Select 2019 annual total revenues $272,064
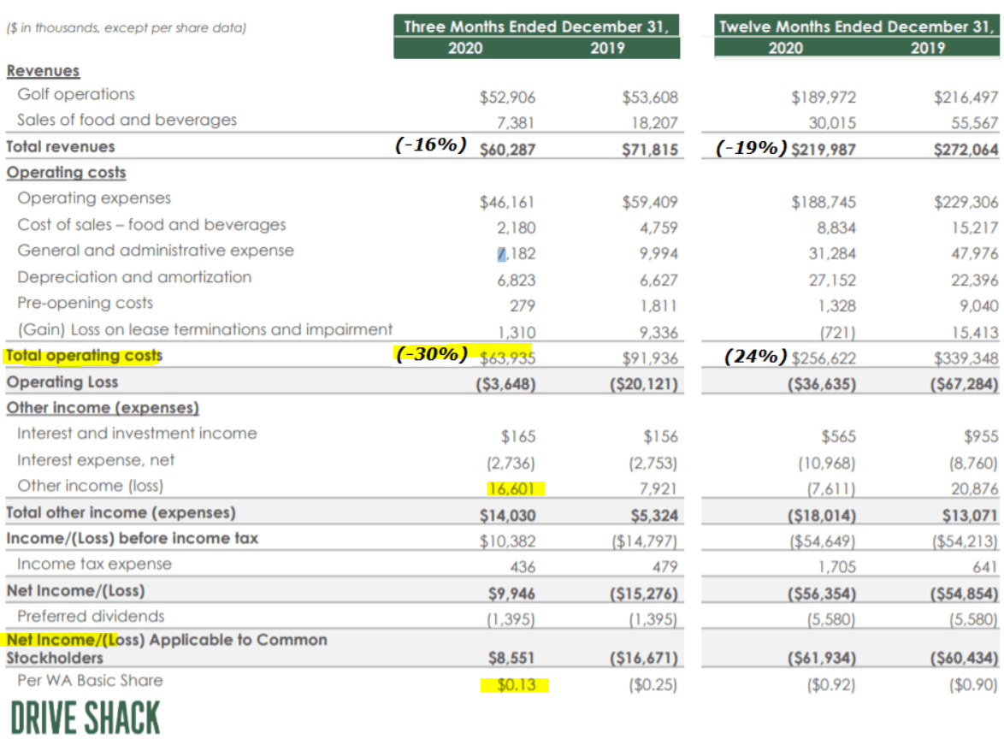1004x745 pixels. pos(966,150)
